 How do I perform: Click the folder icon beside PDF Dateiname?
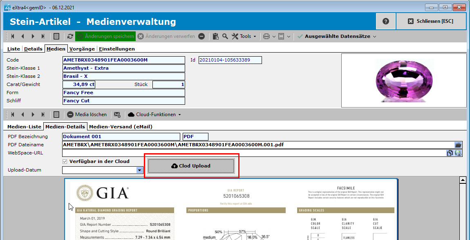pyautogui.click(x=458, y=145)
